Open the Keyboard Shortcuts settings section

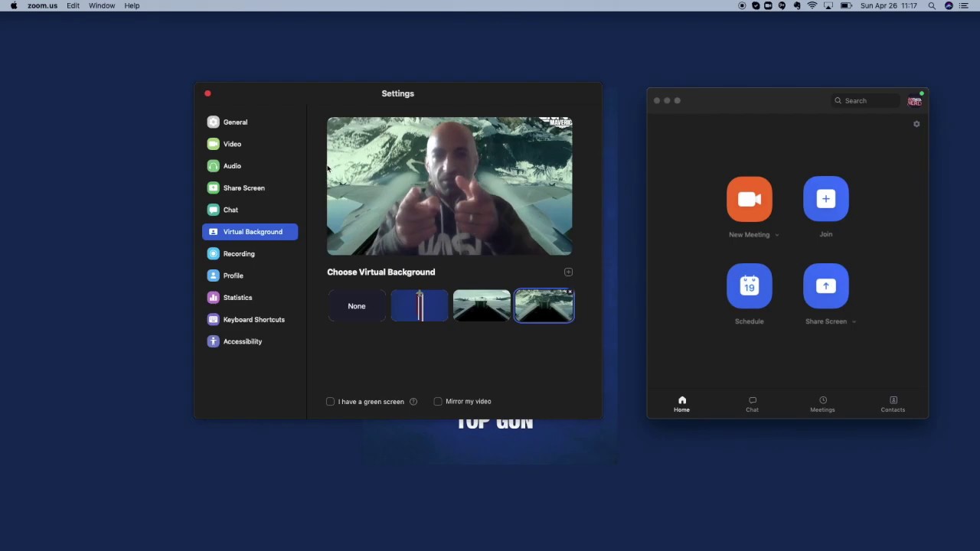250,319
